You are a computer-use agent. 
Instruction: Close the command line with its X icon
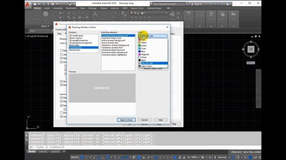[x=26, y=136]
